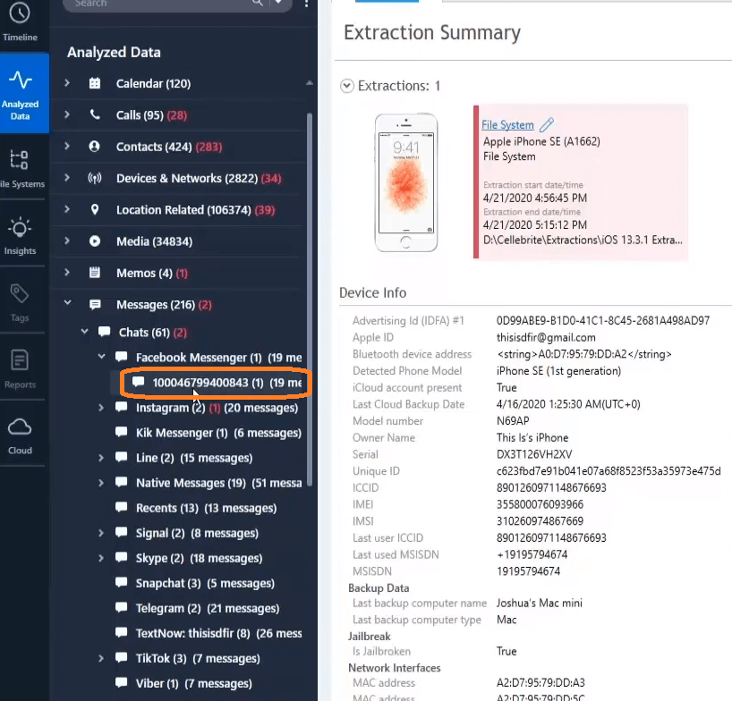This screenshot has width=732, height=701.
Task: Expand the Calls (95) node
Action: [x=67, y=114]
